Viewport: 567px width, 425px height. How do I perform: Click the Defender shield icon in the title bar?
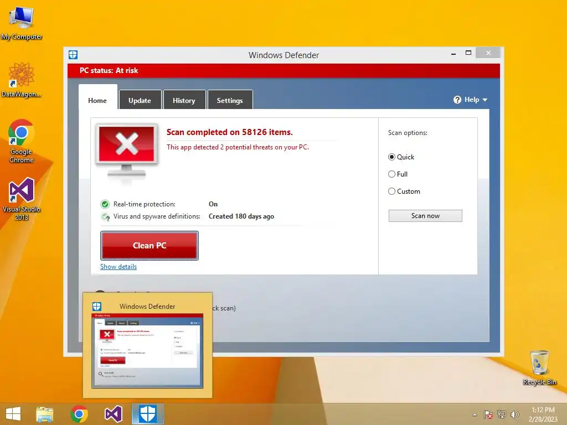(x=73, y=55)
